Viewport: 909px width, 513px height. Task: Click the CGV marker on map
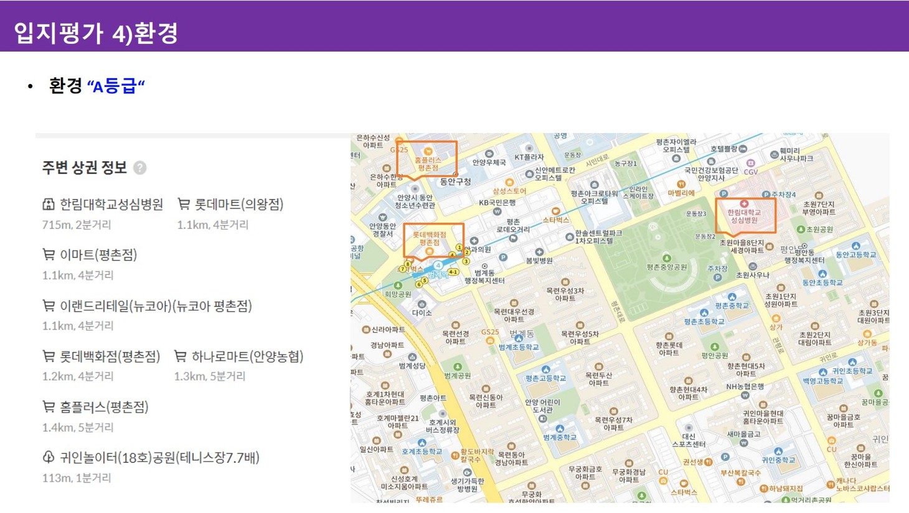pos(750,164)
